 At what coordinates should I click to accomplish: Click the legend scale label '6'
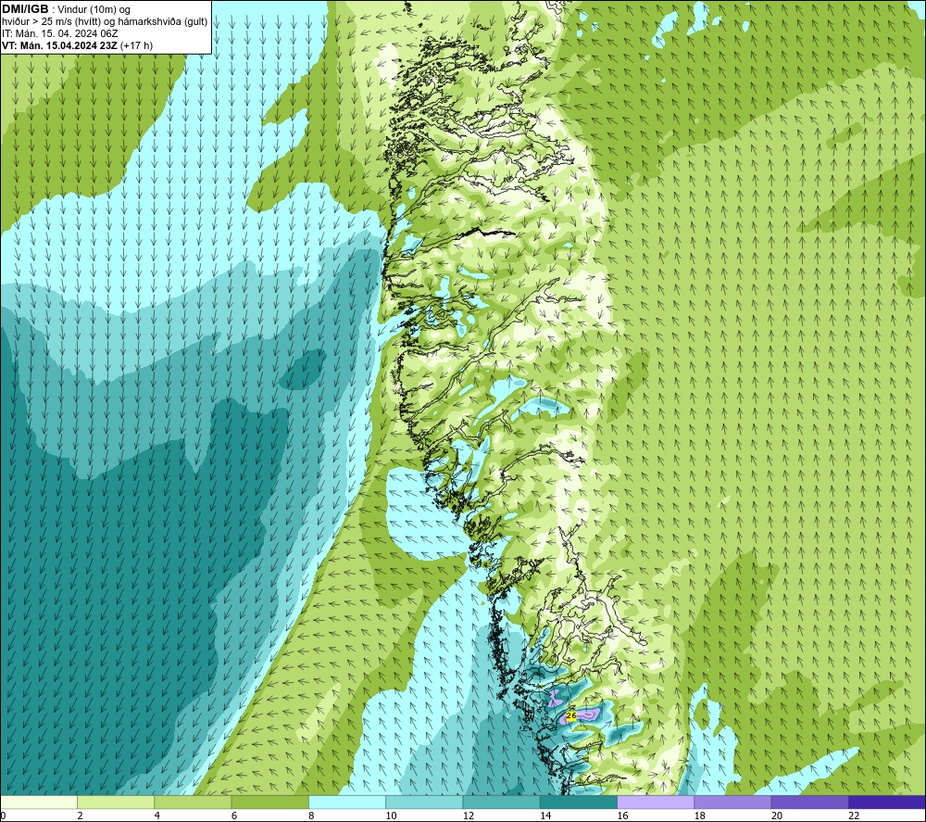tap(234, 816)
